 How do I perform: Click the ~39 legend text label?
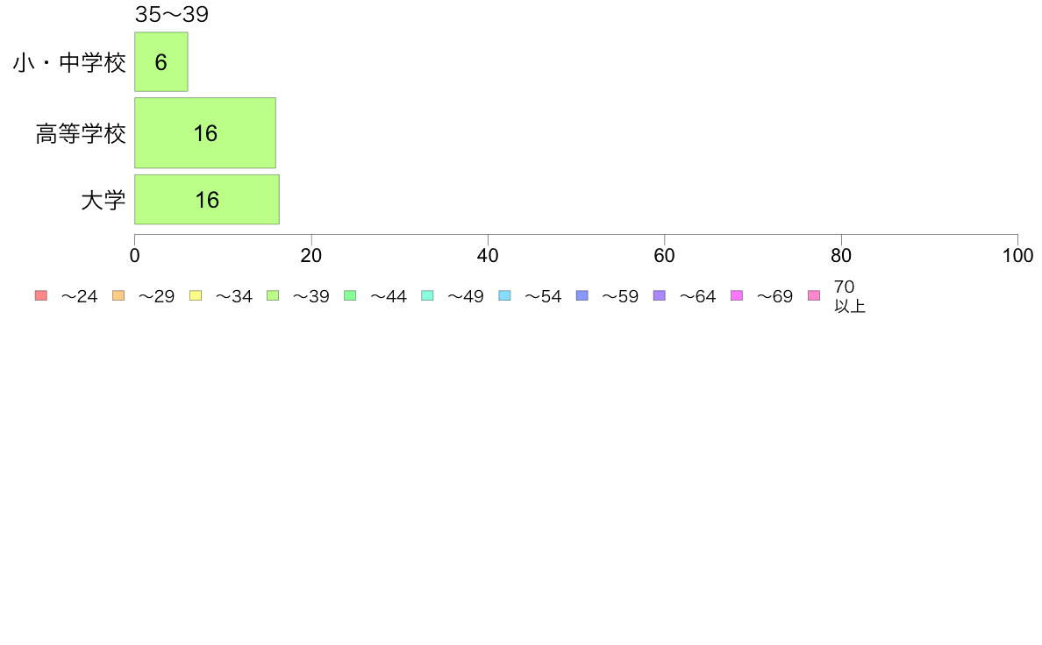click(x=311, y=296)
